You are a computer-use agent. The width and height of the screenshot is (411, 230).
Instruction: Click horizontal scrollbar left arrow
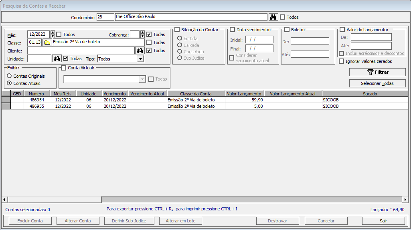click(4, 200)
